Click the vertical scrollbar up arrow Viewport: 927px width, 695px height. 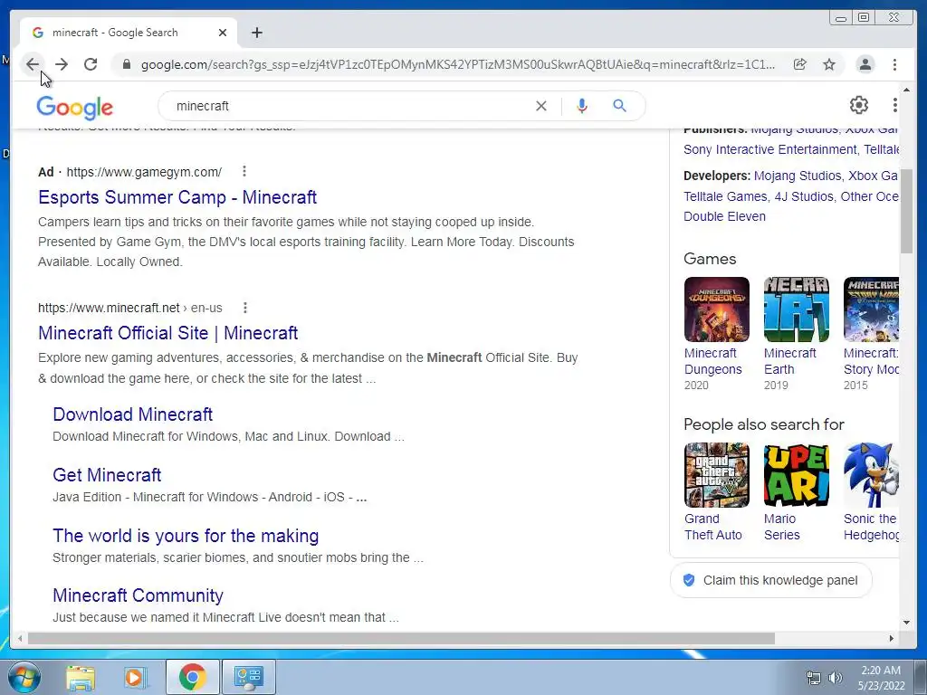click(906, 90)
